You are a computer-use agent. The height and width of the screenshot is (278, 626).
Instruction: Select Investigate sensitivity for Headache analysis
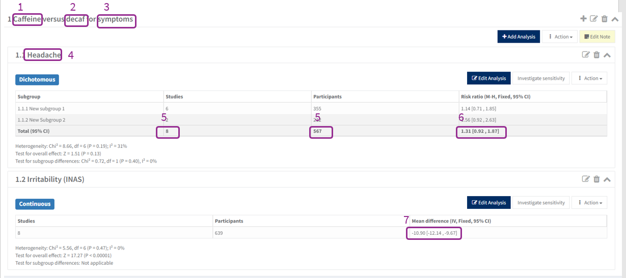click(x=541, y=78)
